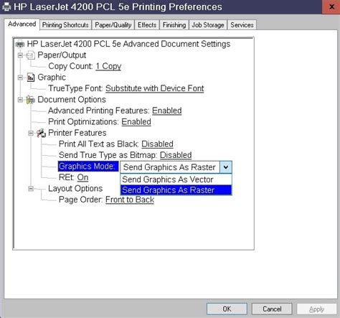Select the Graphic tree label
Screen dimensions: 340x318
pos(52,78)
